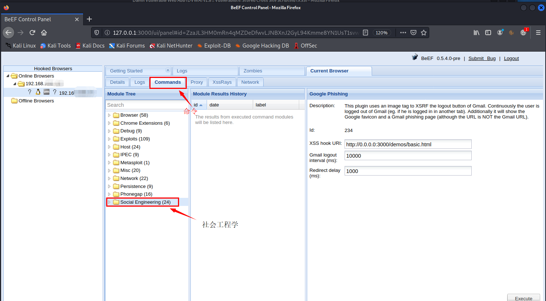Viewport: 546px width, 301px height.
Task: Reload the current page
Action: click(32, 33)
